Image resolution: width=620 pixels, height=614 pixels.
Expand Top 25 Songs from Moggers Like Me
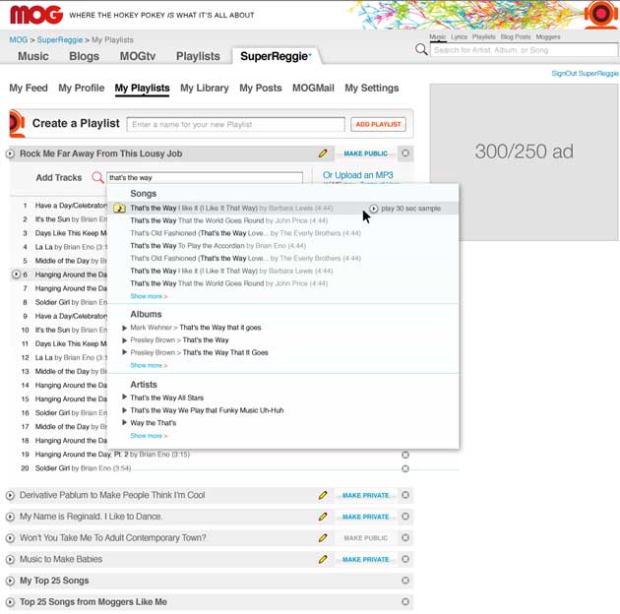[x=10, y=602]
